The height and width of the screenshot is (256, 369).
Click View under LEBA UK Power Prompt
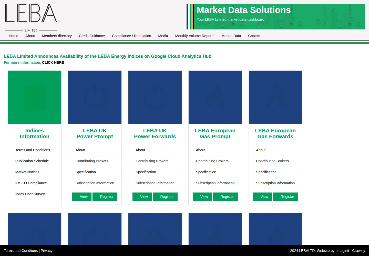82,197
